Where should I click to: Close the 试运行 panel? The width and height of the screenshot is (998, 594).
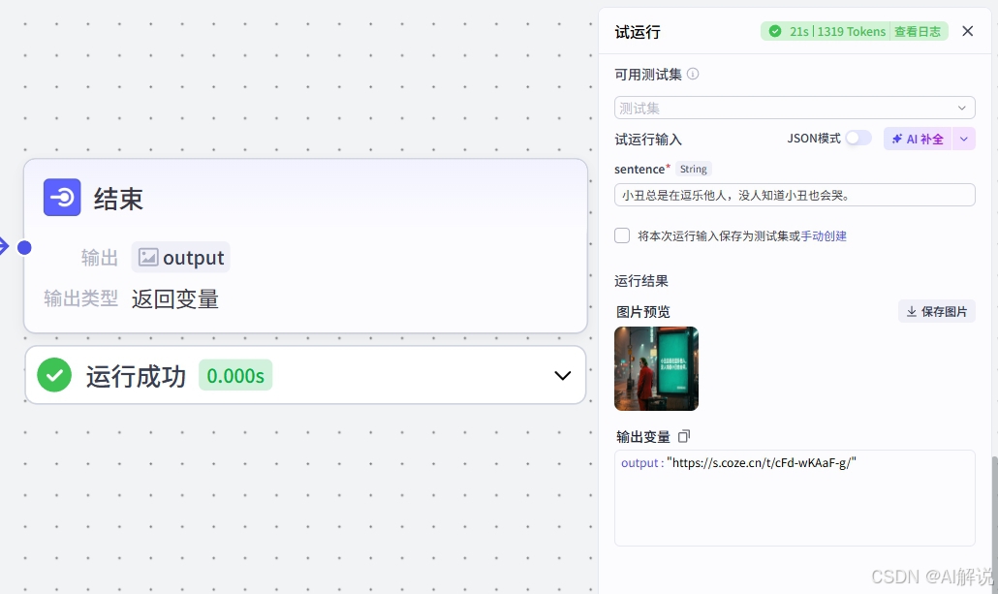(x=967, y=31)
